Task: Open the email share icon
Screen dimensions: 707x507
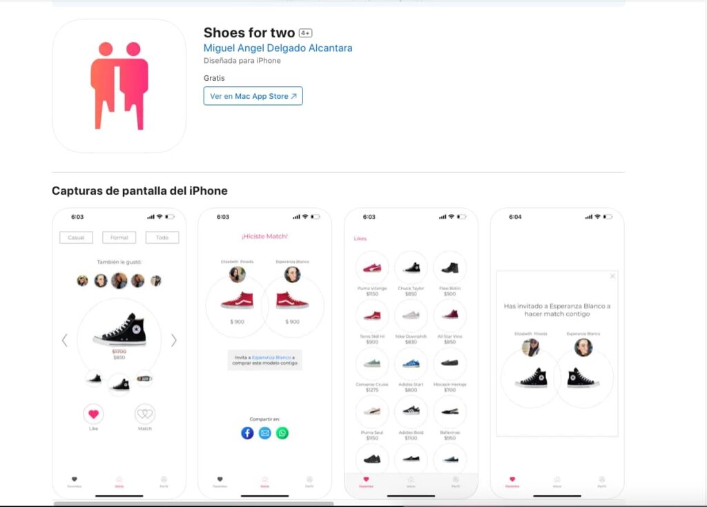Action: [264, 434]
